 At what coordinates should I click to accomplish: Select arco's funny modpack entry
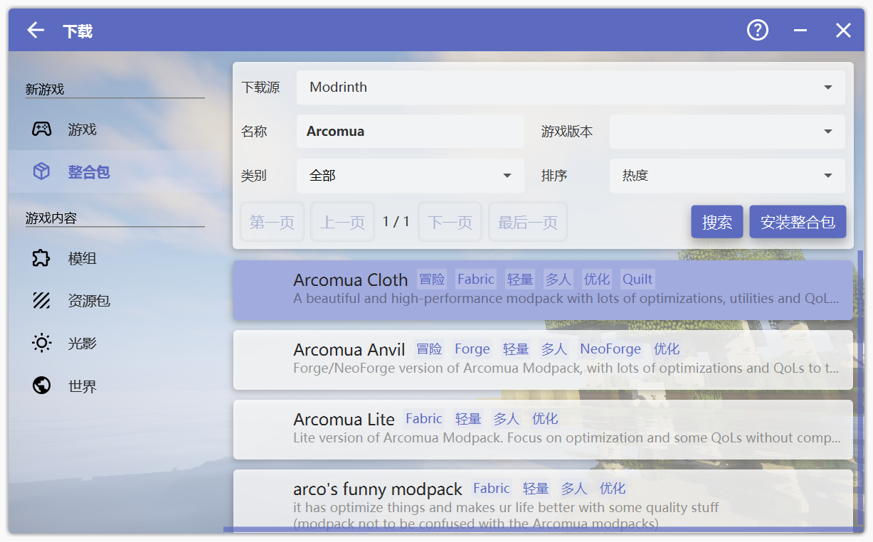pos(543,499)
